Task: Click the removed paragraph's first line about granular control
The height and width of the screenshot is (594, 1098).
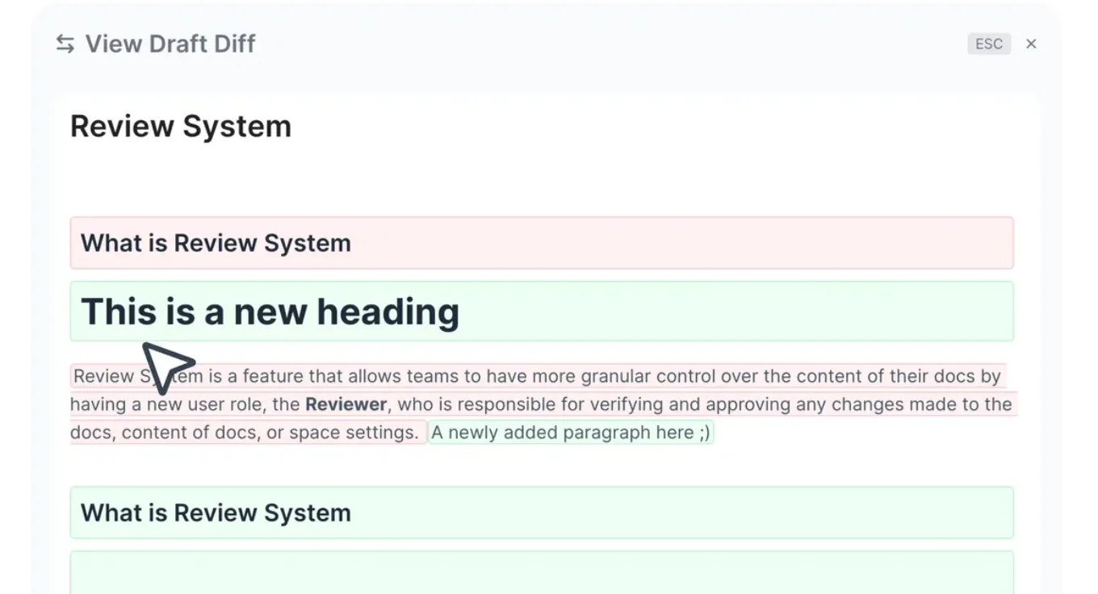Action: click(x=537, y=376)
